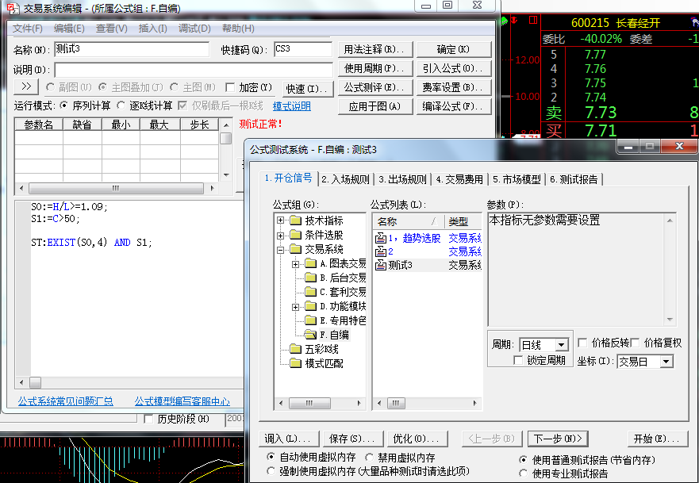
Task: Enable the 价格复权 checkbox
Action: coord(636,343)
